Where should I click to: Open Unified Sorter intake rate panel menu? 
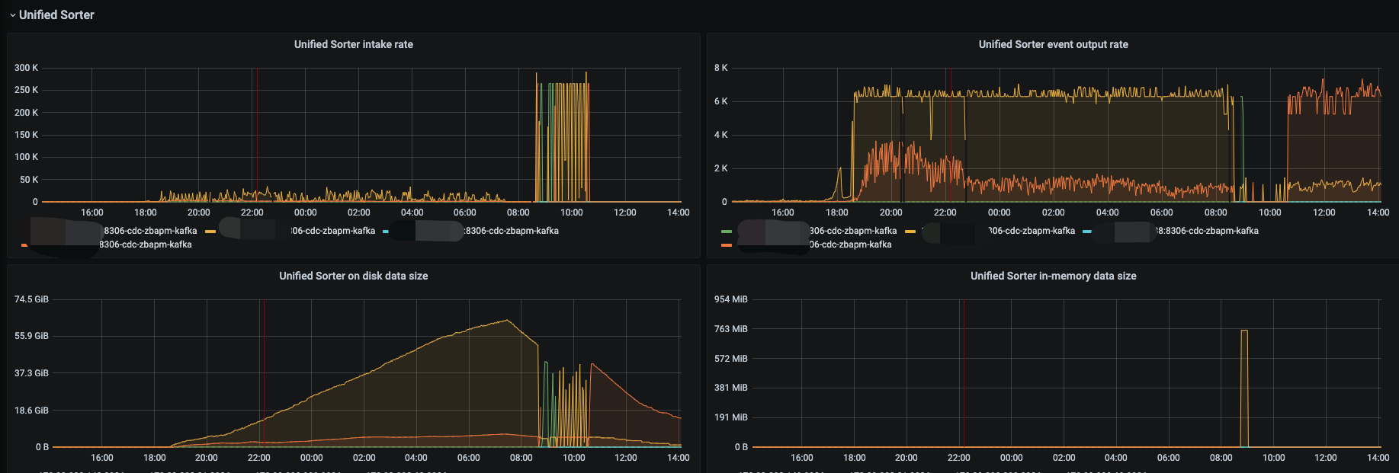click(353, 44)
